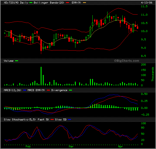Click the red MACD EMA(9) legend swatch

coord(48,90)
